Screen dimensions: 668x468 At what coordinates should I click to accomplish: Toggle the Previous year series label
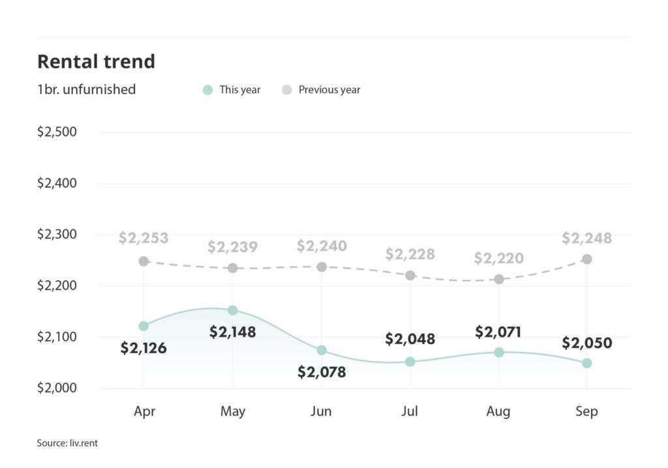tap(329, 90)
